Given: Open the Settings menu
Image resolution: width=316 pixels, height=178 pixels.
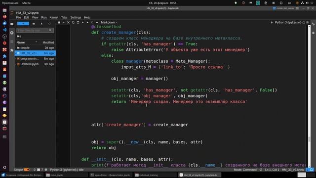Looking at the screenshot, I should coord(76,18).
